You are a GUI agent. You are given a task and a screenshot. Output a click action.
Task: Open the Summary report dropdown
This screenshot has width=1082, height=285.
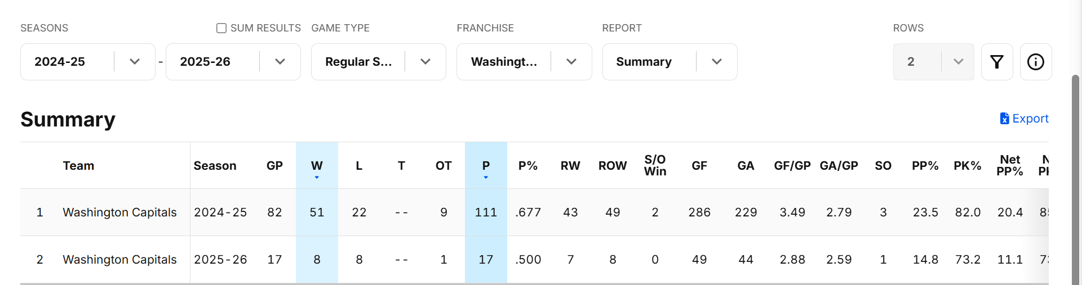pyautogui.click(x=716, y=62)
